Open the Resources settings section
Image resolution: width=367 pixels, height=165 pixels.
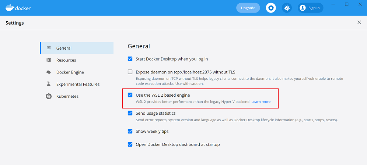pyautogui.click(x=77, y=60)
